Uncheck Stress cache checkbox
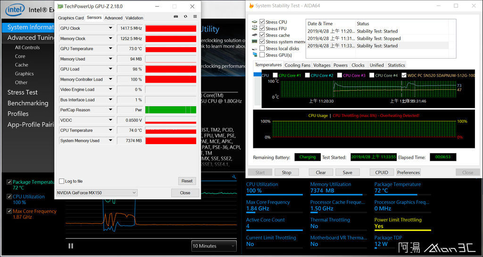 click(262, 35)
